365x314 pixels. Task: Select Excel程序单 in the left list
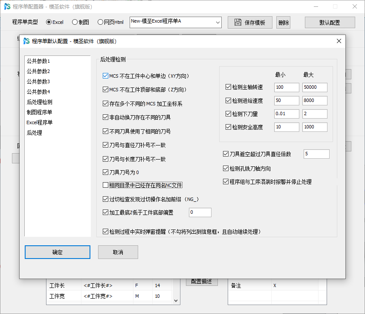39,122
